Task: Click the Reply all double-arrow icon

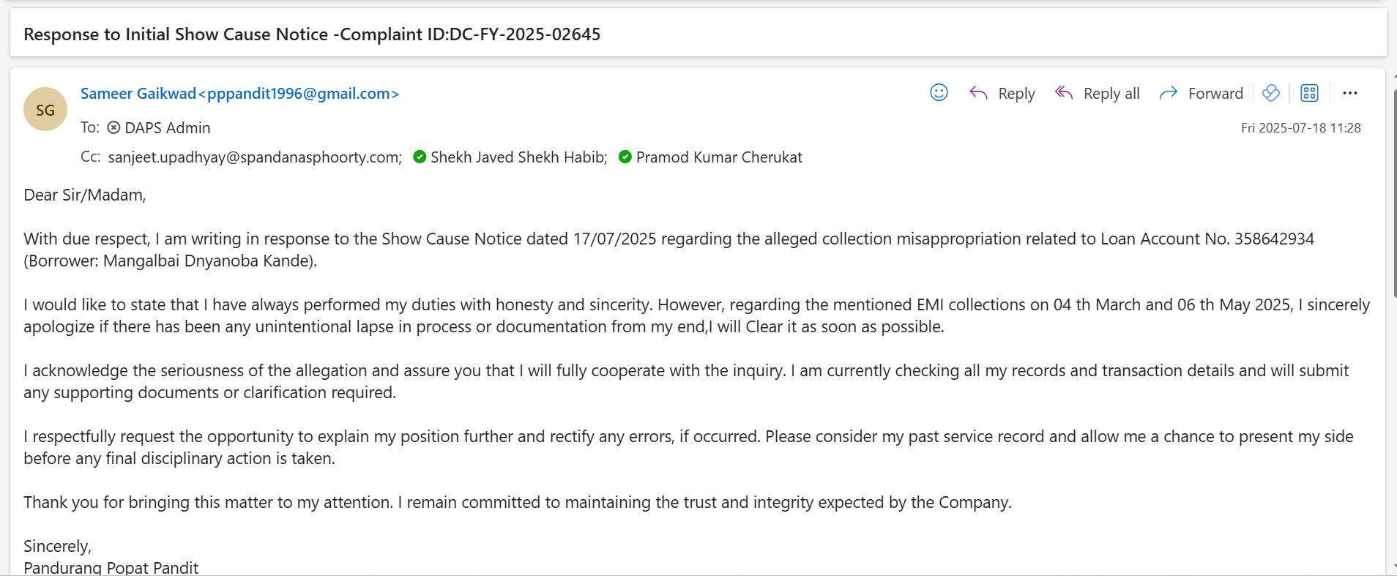Action: click(1064, 93)
